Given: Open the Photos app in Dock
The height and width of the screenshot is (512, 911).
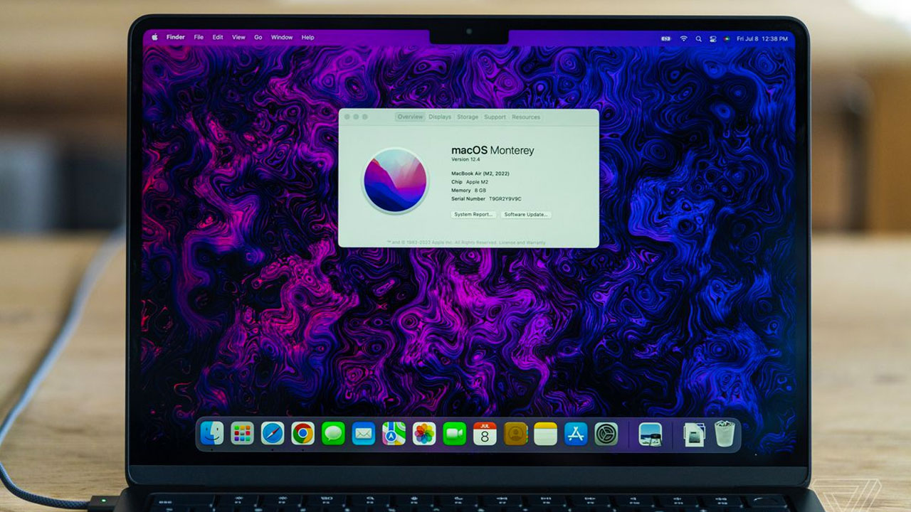Looking at the screenshot, I should [424, 433].
